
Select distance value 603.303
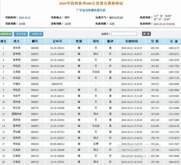pyautogui.click(x=155, y=48)
